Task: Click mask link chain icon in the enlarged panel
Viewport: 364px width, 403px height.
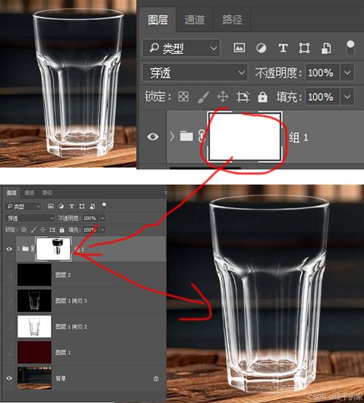Action: click(x=201, y=136)
